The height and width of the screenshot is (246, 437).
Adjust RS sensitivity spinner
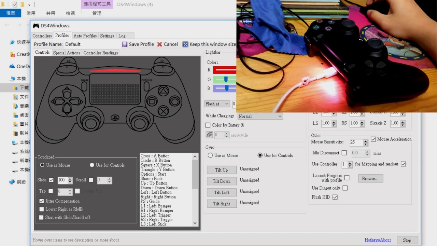click(x=362, y=123)
